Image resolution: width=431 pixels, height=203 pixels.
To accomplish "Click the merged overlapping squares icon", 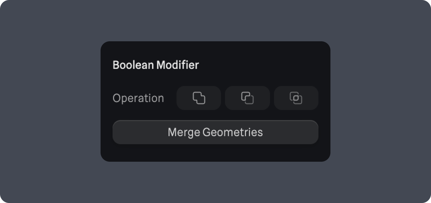I will 199,98.
